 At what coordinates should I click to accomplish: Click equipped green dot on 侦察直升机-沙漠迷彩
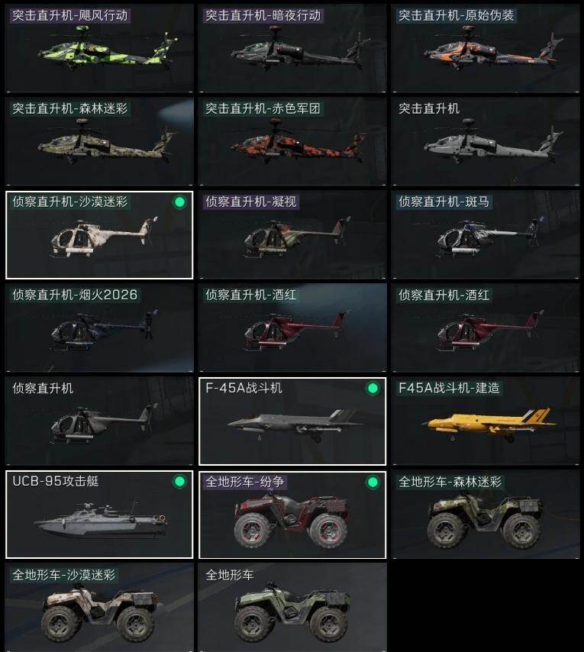coord(180,202)
